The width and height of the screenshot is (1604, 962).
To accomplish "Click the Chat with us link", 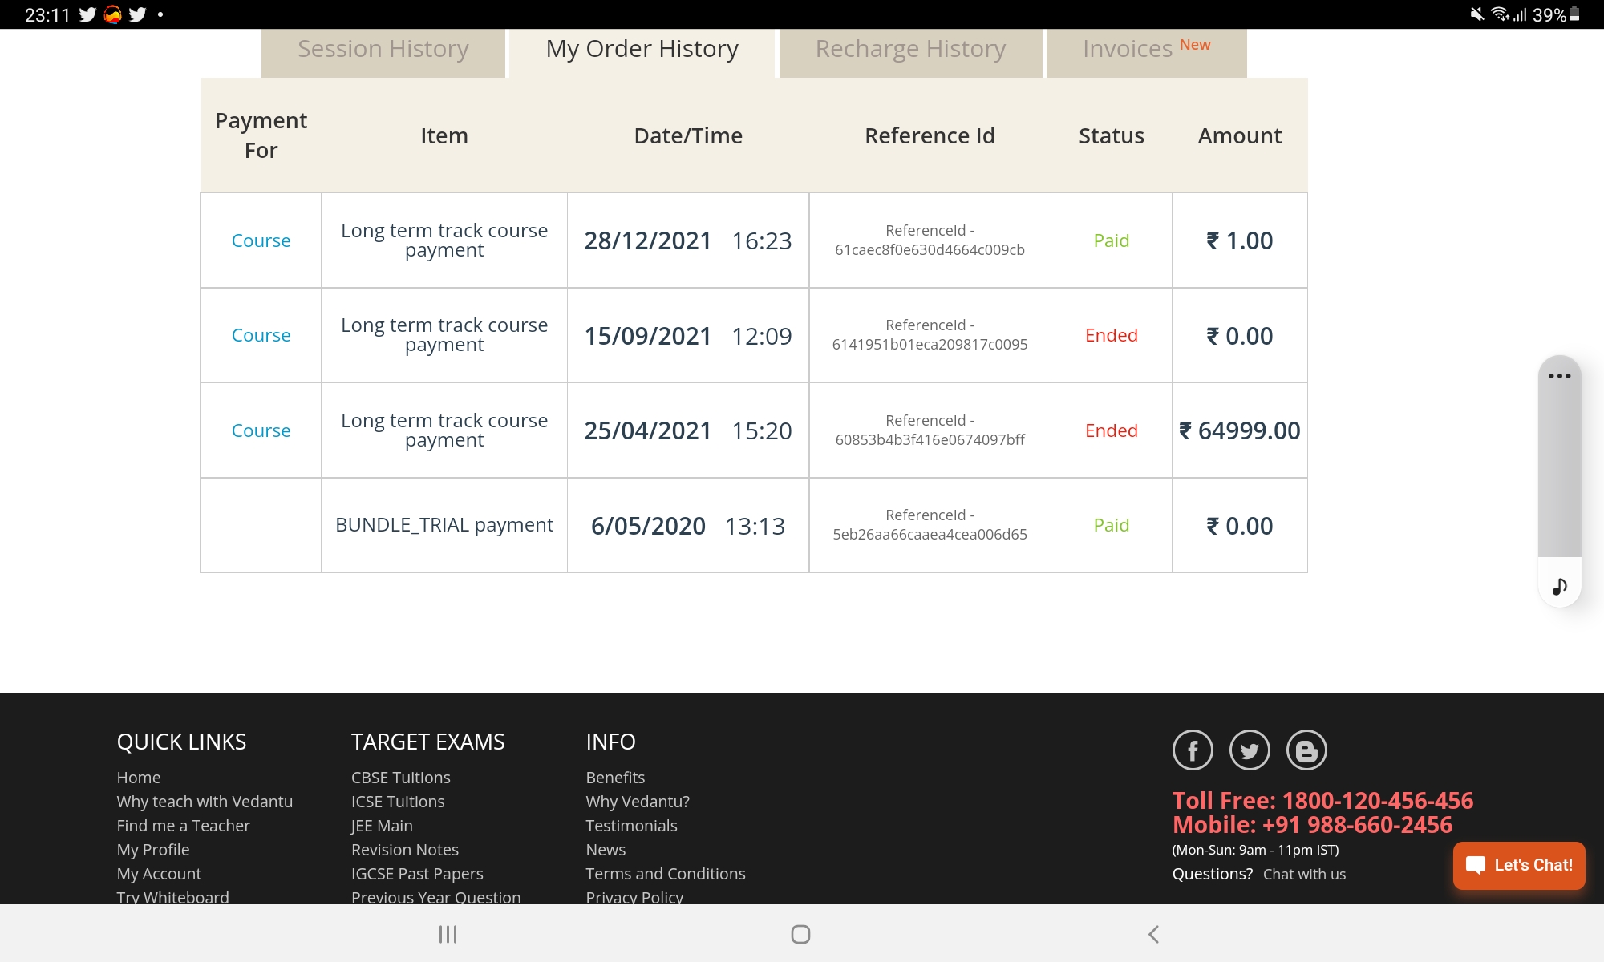I will [x=1304, y=874].
